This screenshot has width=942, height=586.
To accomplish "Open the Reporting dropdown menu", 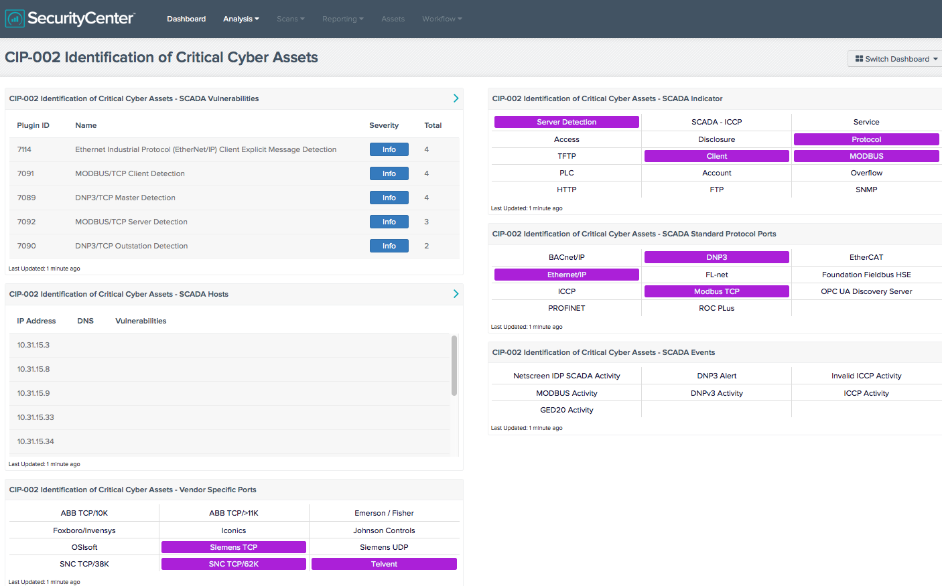I will coord(342,19).
